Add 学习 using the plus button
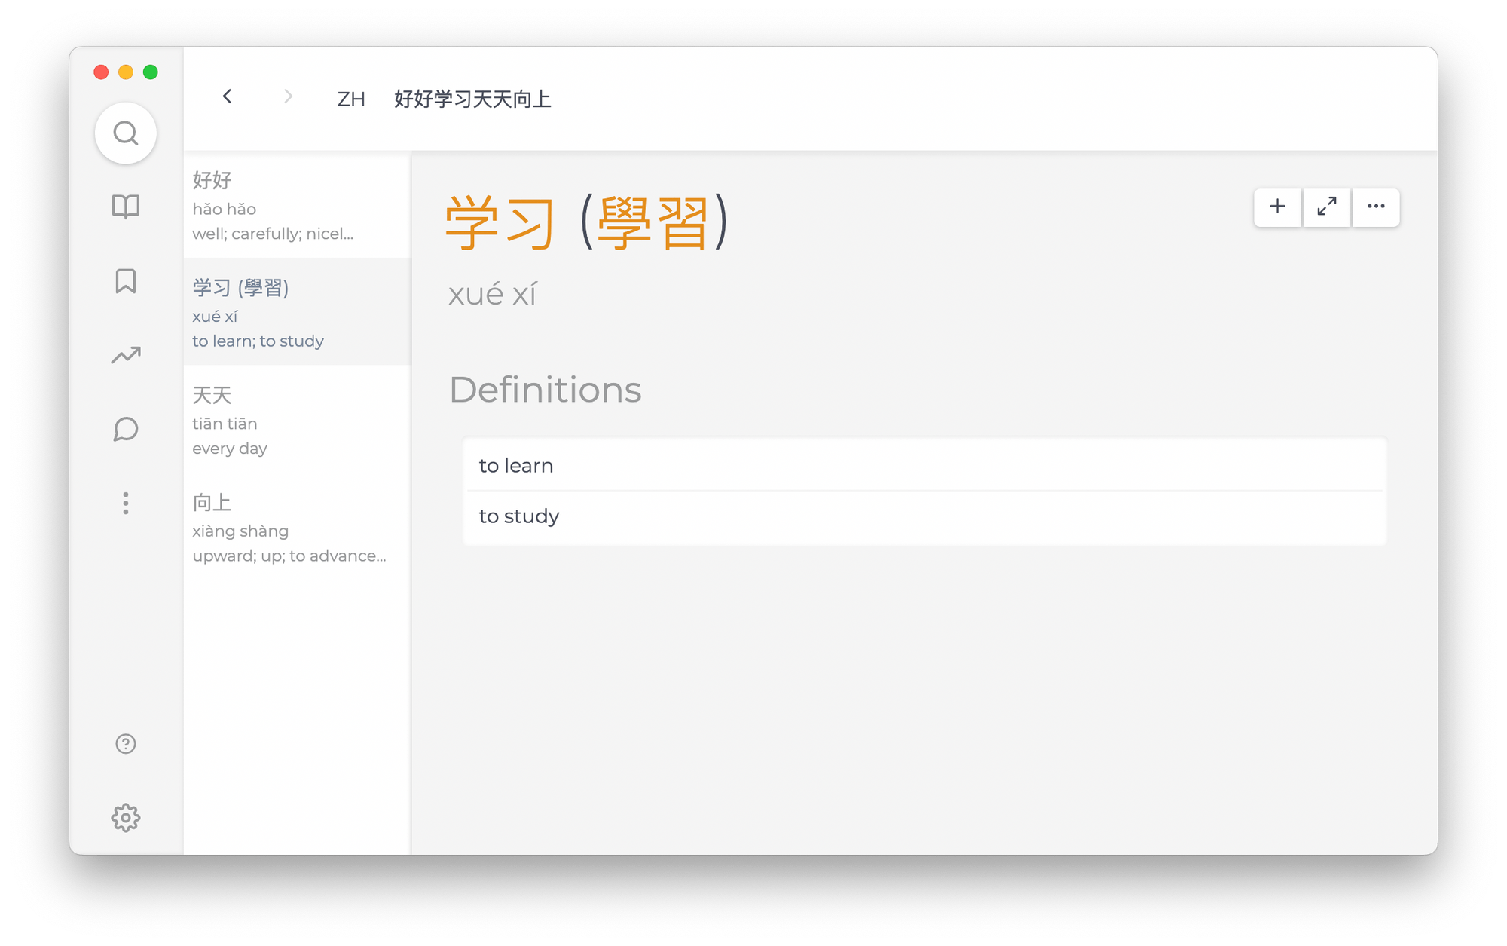 tap(1276, 207)
